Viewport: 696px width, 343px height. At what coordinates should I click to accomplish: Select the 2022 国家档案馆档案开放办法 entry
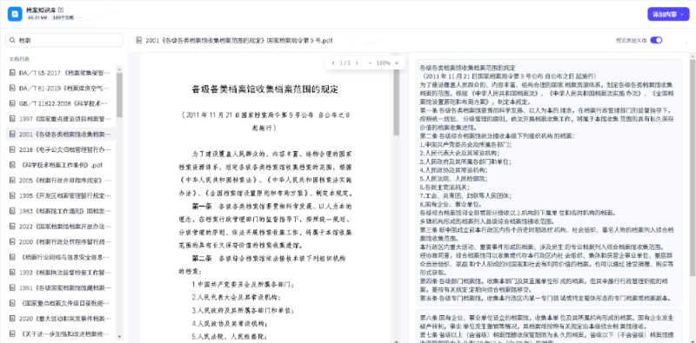(x=60, y=227)
